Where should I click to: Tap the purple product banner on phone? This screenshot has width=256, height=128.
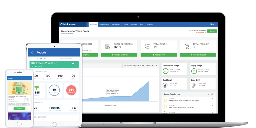point(19,116)
